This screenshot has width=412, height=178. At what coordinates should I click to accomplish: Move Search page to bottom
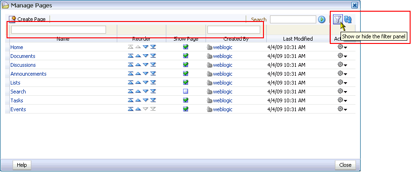(x=153, y=91)
